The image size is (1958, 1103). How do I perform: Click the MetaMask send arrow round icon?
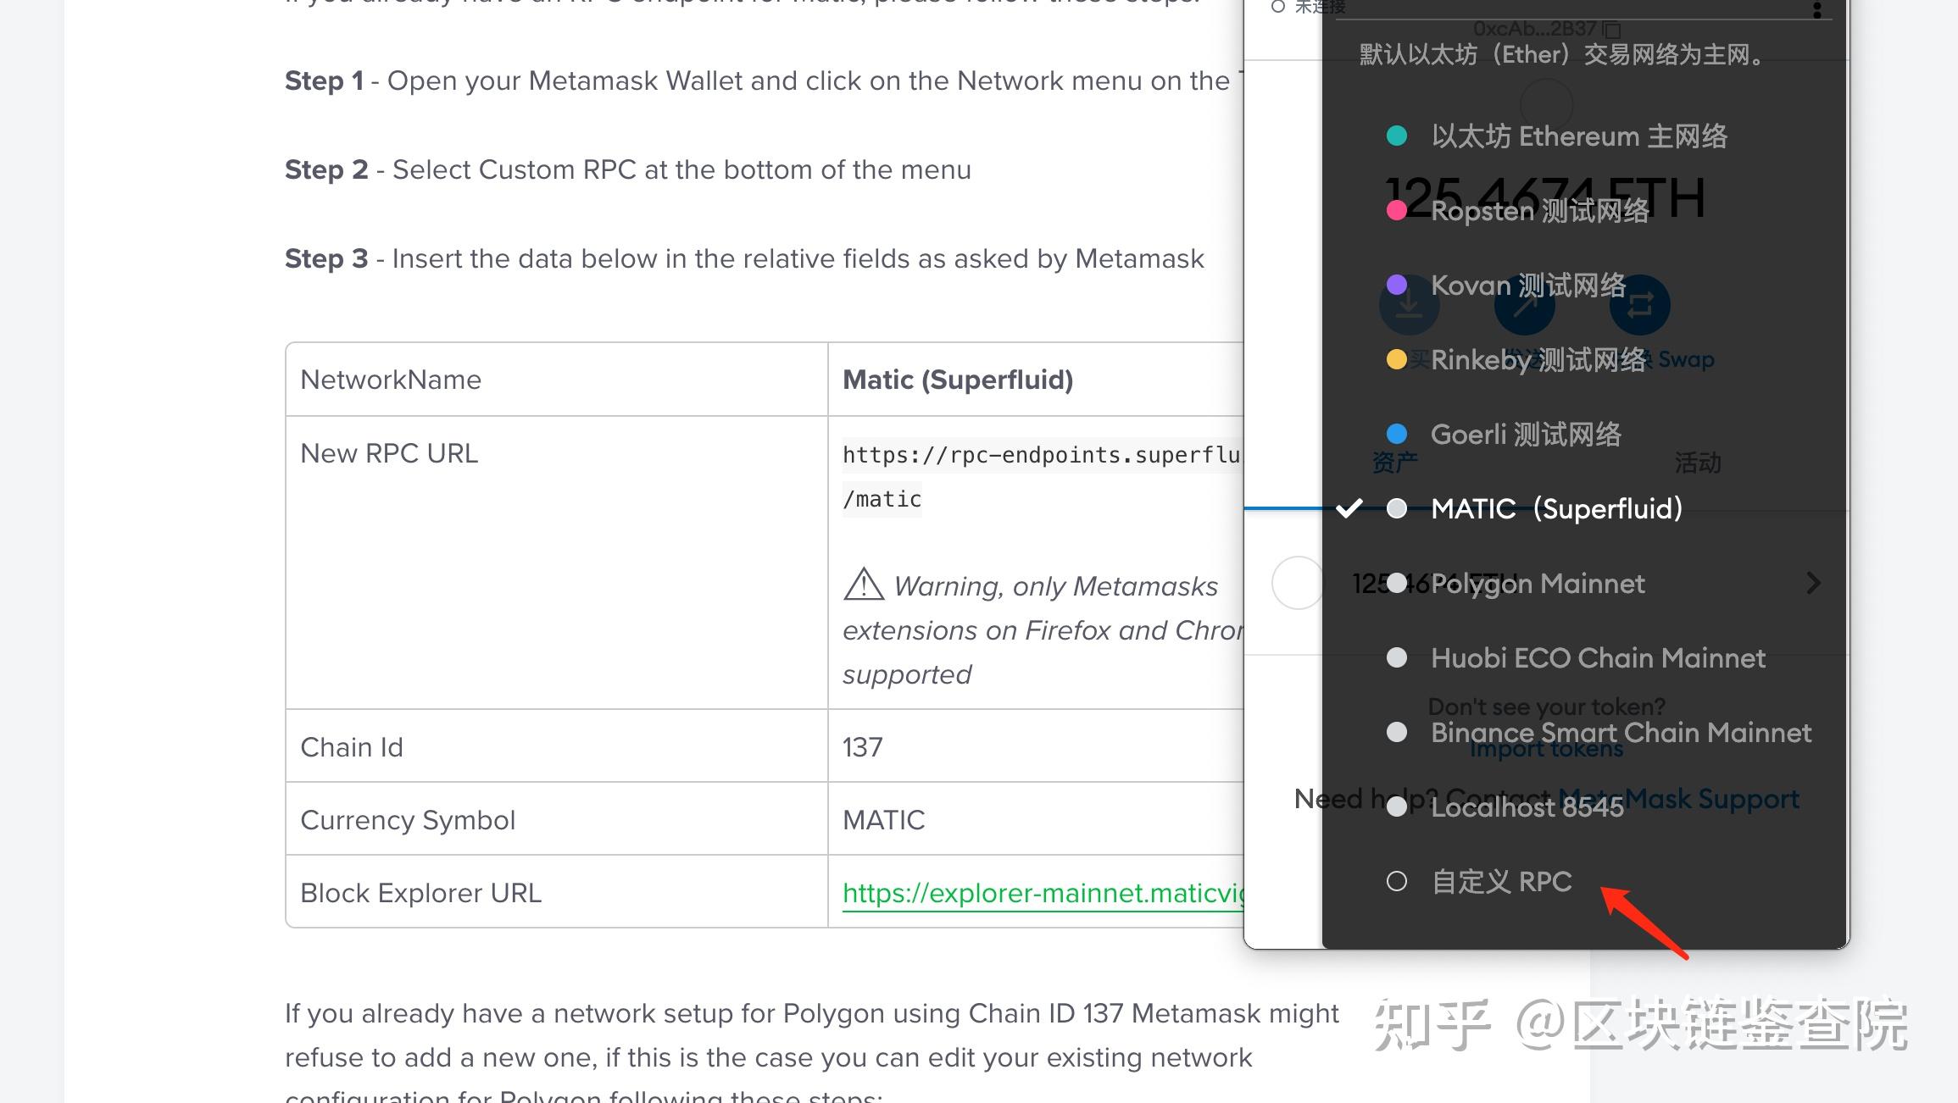1525,305
